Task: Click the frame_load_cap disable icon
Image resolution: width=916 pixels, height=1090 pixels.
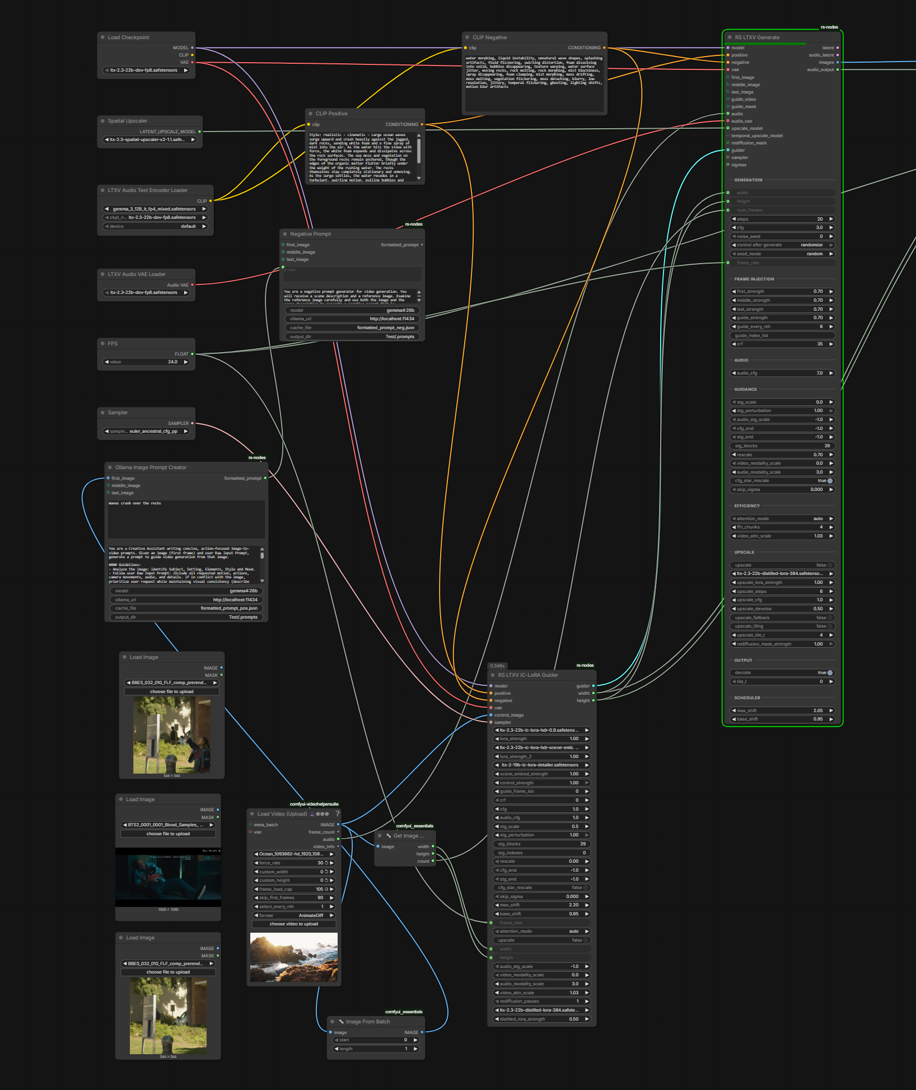Action: click(x=326, y=889)
